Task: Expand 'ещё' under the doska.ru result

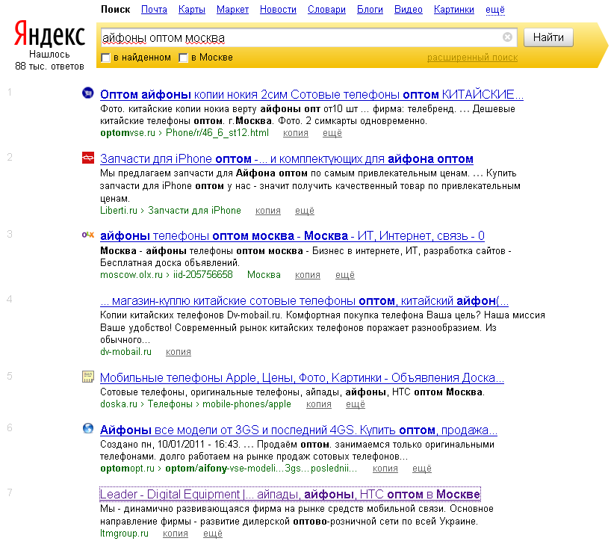Action: pos(356,404)
